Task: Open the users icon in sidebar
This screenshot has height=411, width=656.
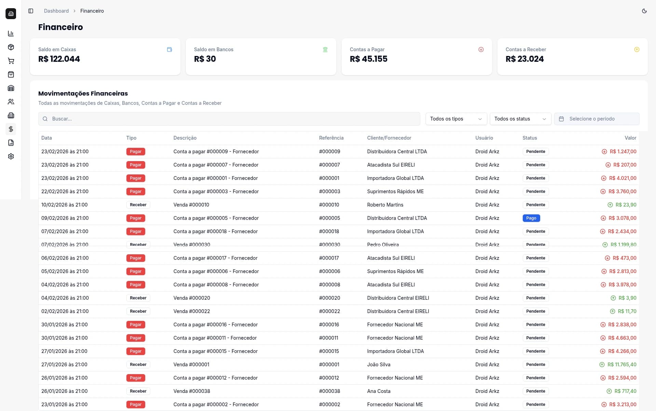Action: coord(11,102)
